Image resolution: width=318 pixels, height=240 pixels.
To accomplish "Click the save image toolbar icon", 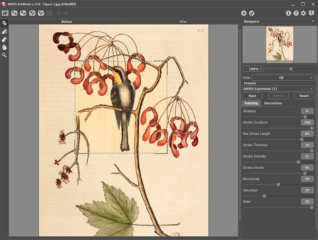I will coord(22,13).
